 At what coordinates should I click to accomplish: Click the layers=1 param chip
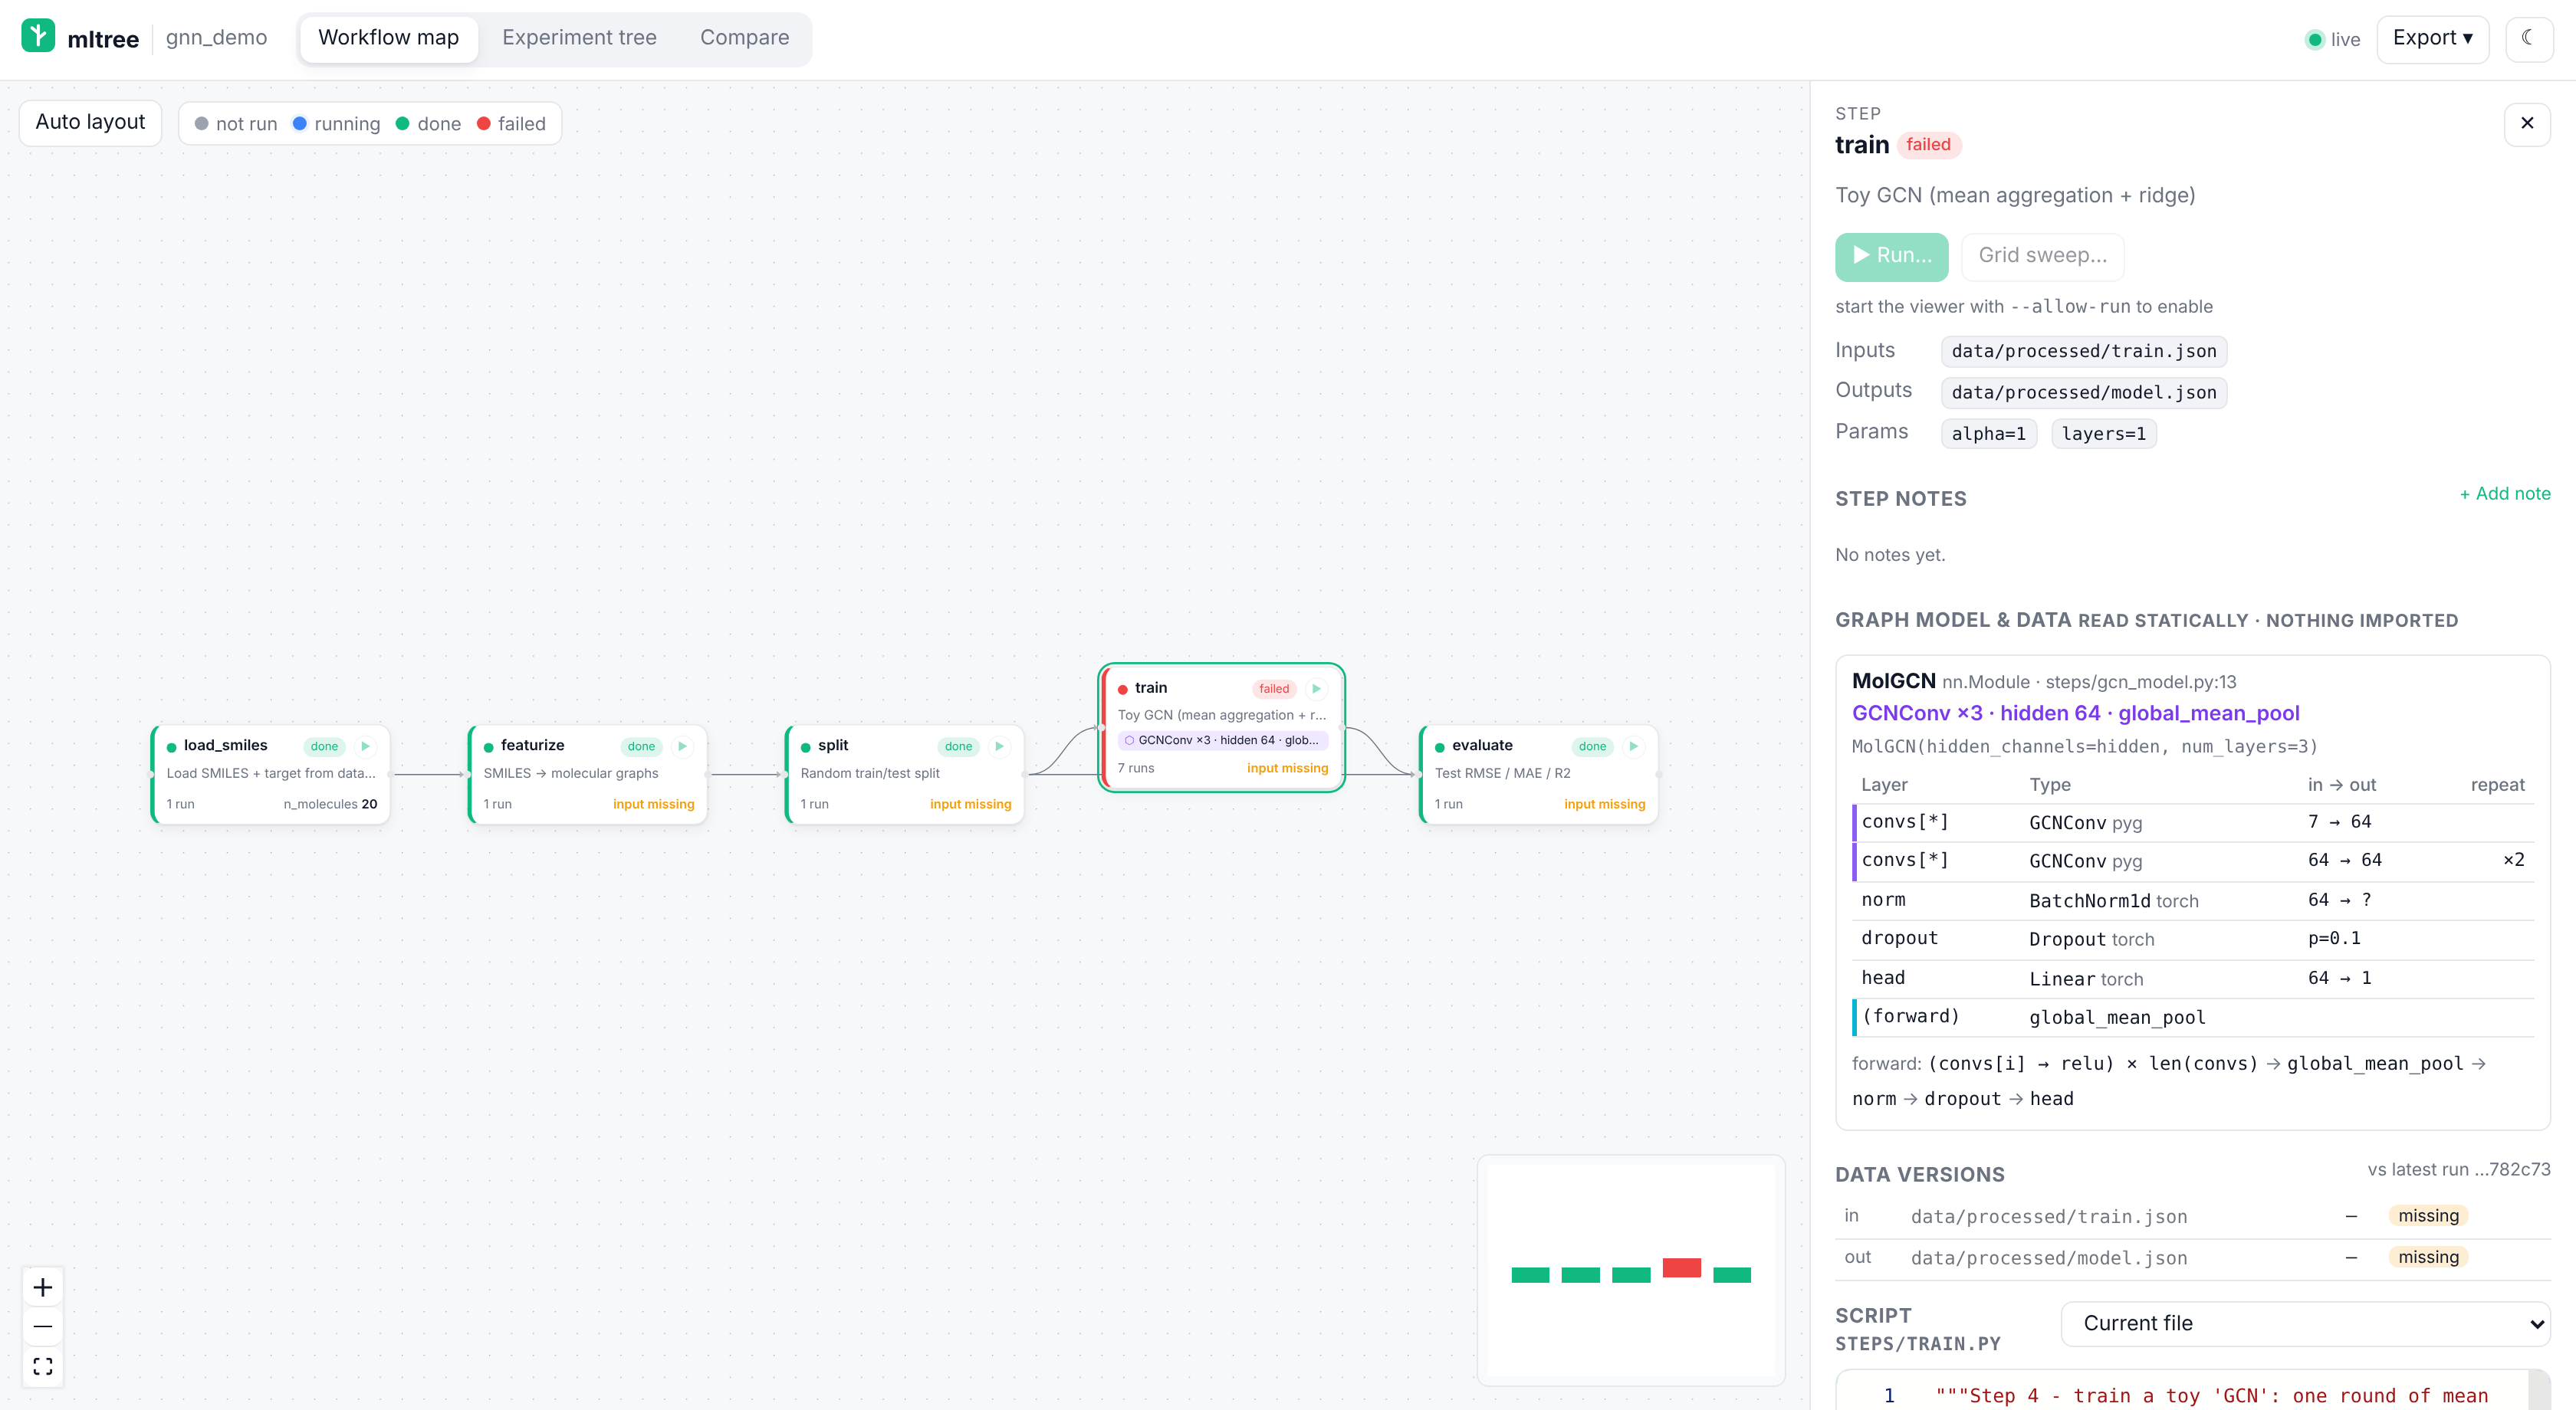pos(2103,433)
